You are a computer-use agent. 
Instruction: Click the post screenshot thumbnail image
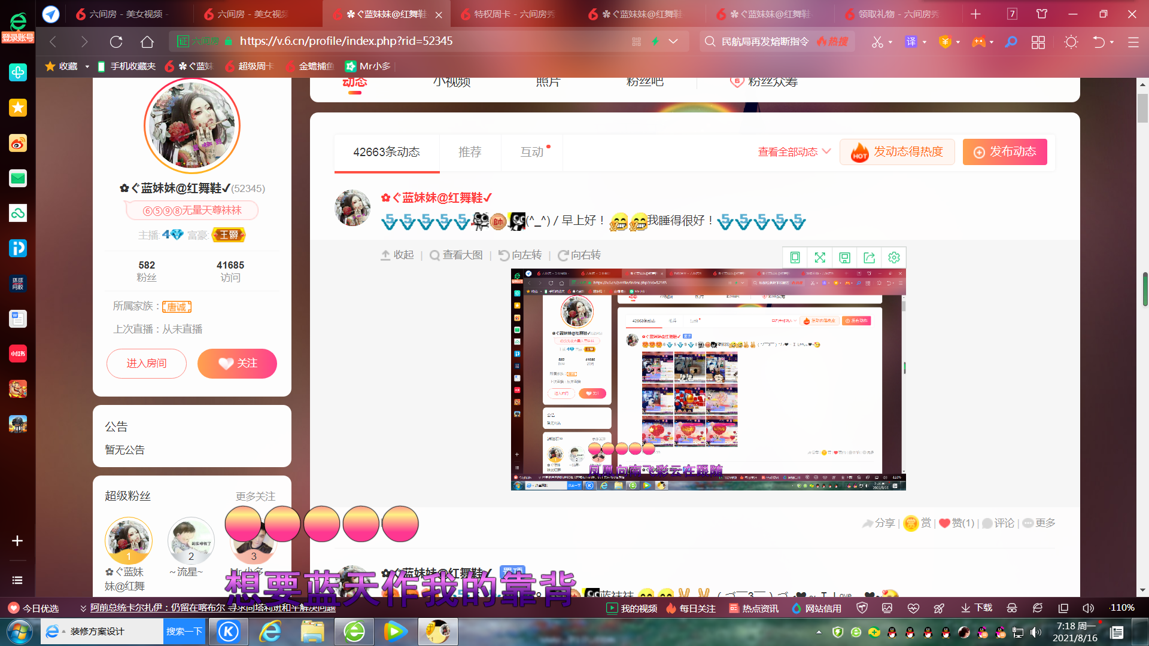[708, 379]
